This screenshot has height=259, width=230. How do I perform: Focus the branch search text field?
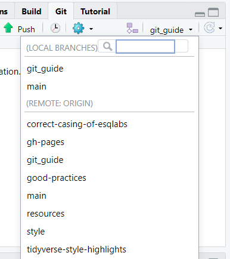[145, 47]
